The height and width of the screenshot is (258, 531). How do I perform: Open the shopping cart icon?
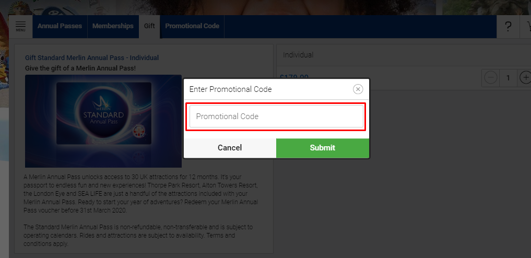point(526,27)
